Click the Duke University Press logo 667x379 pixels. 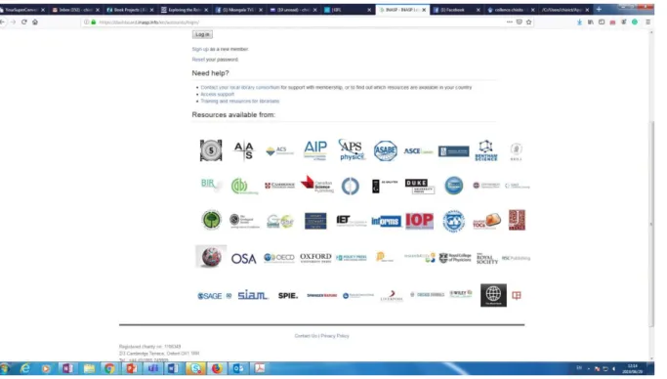(x=419, y=187)
